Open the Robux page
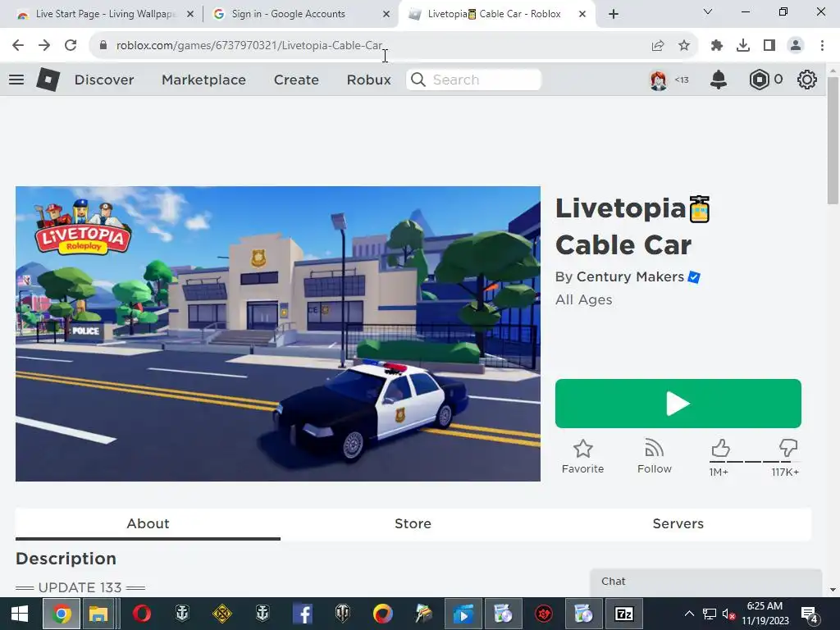Image resolution: width=840 pixels, height=630 pixels. click(x=368, y=80)
